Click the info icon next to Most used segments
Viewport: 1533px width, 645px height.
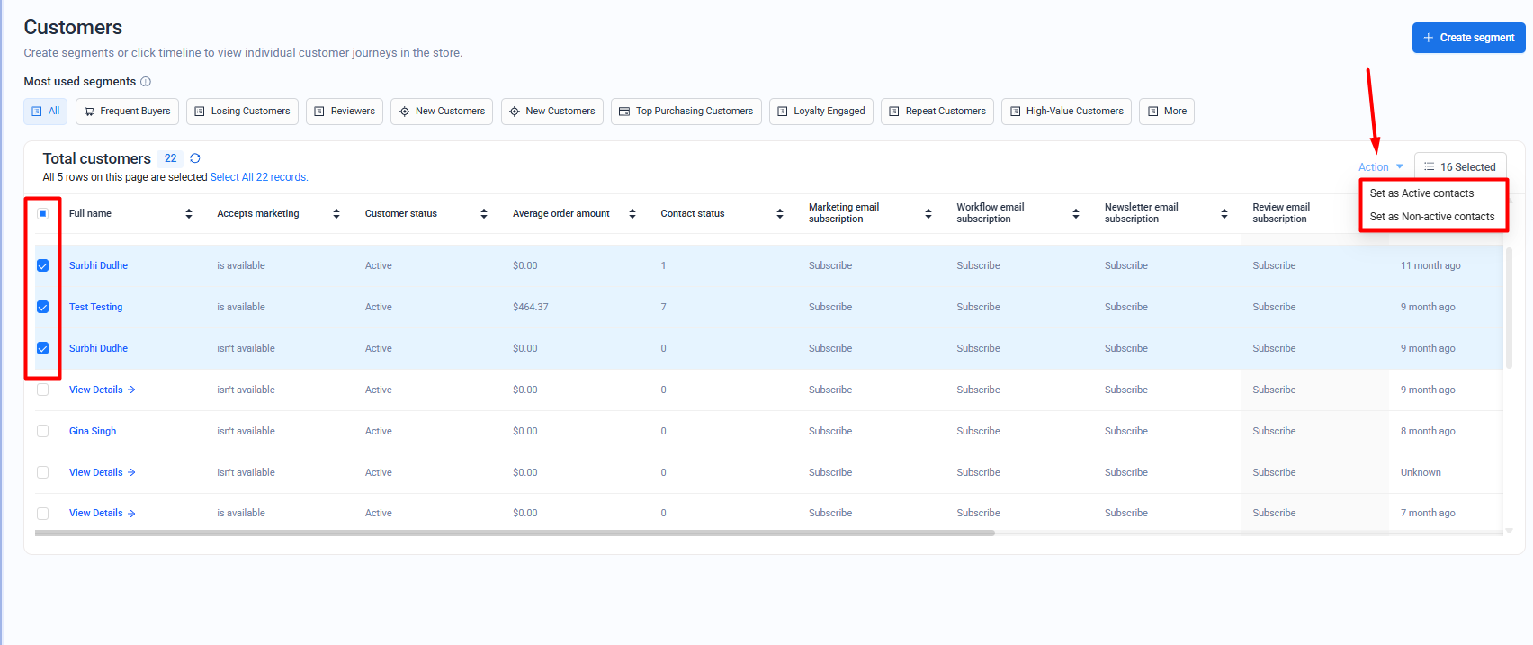pos(146,82)
